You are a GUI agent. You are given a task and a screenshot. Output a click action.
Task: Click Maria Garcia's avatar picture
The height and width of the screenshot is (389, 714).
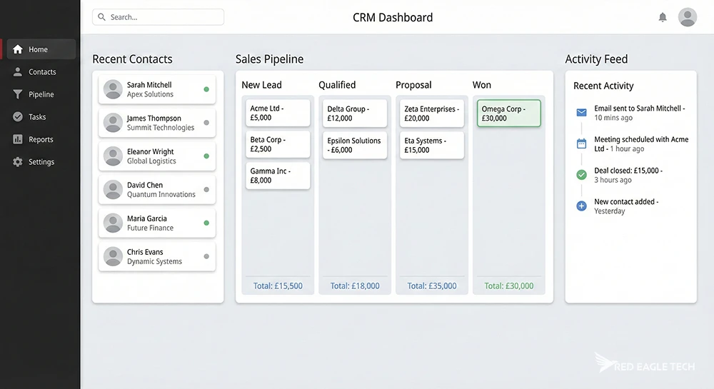(113, 223)
